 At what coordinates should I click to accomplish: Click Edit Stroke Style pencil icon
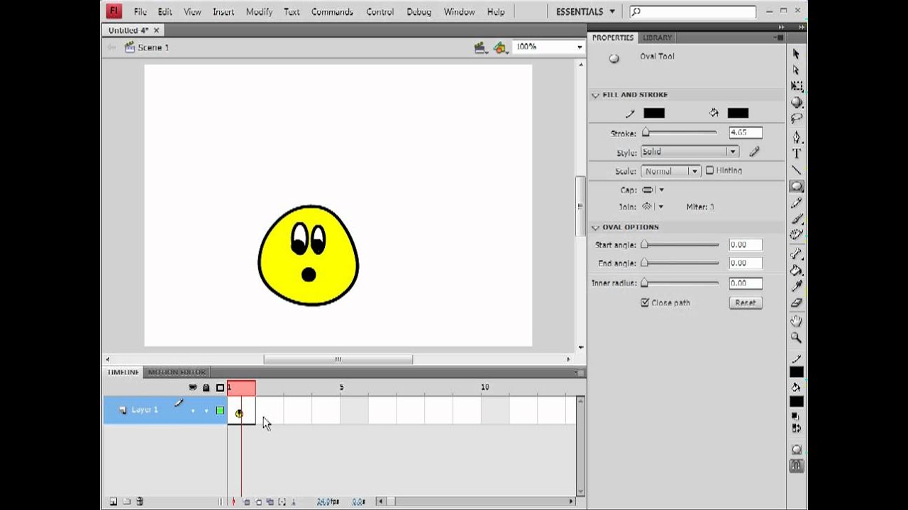tap(754, 152)
